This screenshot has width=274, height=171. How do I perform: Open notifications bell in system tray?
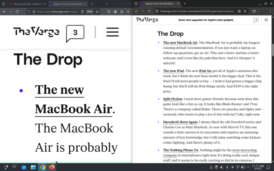(211, 167)
